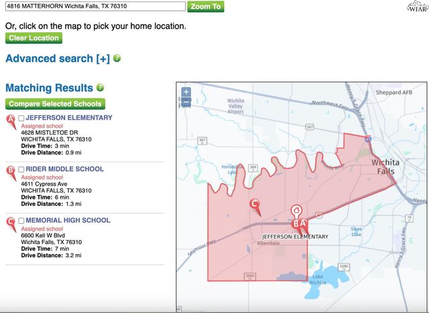The image size is (429, 313).
Task: Click the home location marker on map
Action: (x=296, y=210)
